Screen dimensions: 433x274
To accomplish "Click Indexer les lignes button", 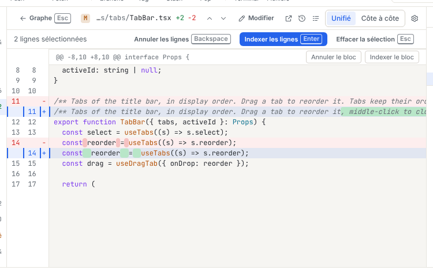I will pos(283,39).
